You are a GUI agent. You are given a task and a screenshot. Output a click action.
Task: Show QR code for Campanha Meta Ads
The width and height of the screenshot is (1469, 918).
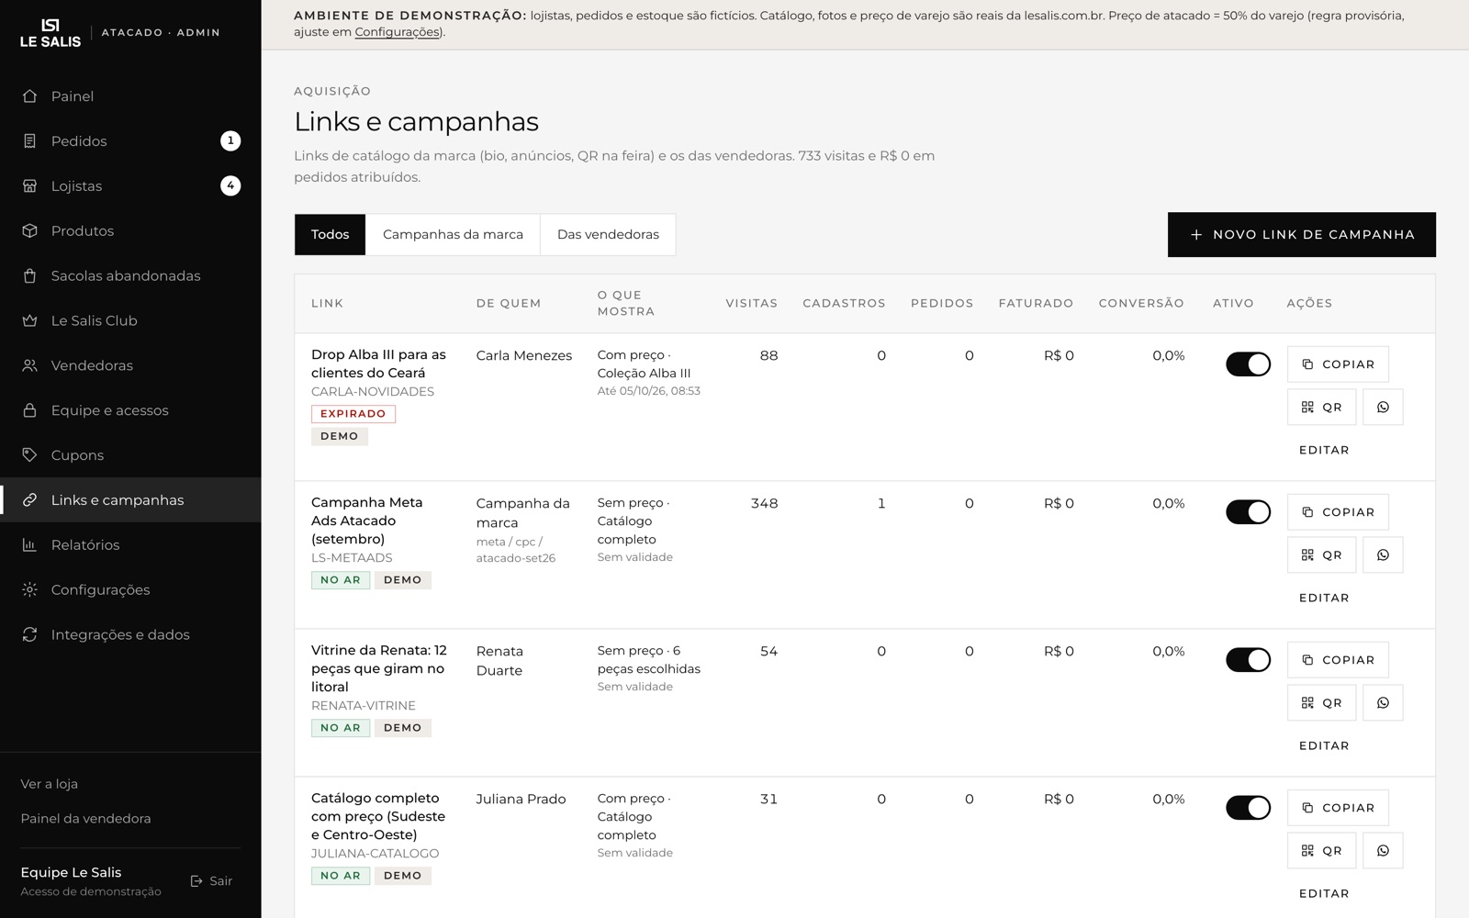pyautogui.click(x=1321, y=555)
